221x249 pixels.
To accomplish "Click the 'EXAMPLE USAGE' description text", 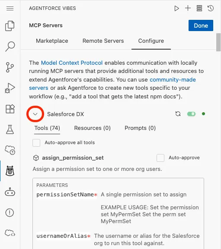I will click(150, 214).
